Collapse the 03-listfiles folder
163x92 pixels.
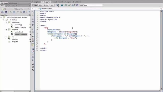[x=4, y=20]
